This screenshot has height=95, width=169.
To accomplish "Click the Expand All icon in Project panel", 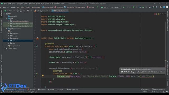I will click(21, 11).
